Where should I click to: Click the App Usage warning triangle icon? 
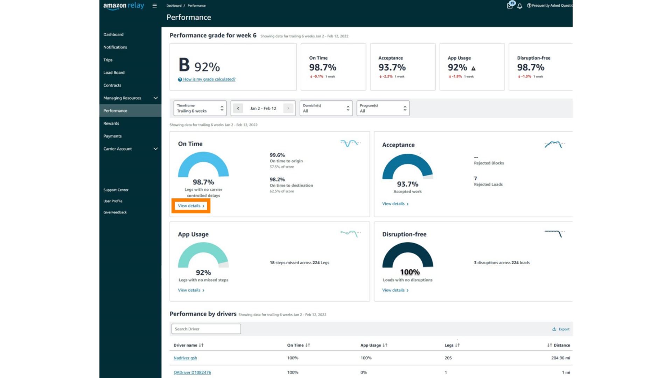(473, 68)
